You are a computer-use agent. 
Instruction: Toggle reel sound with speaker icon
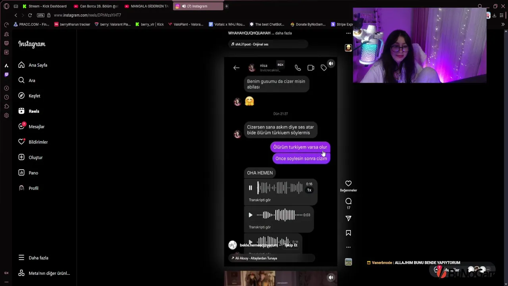coord(331,64)
